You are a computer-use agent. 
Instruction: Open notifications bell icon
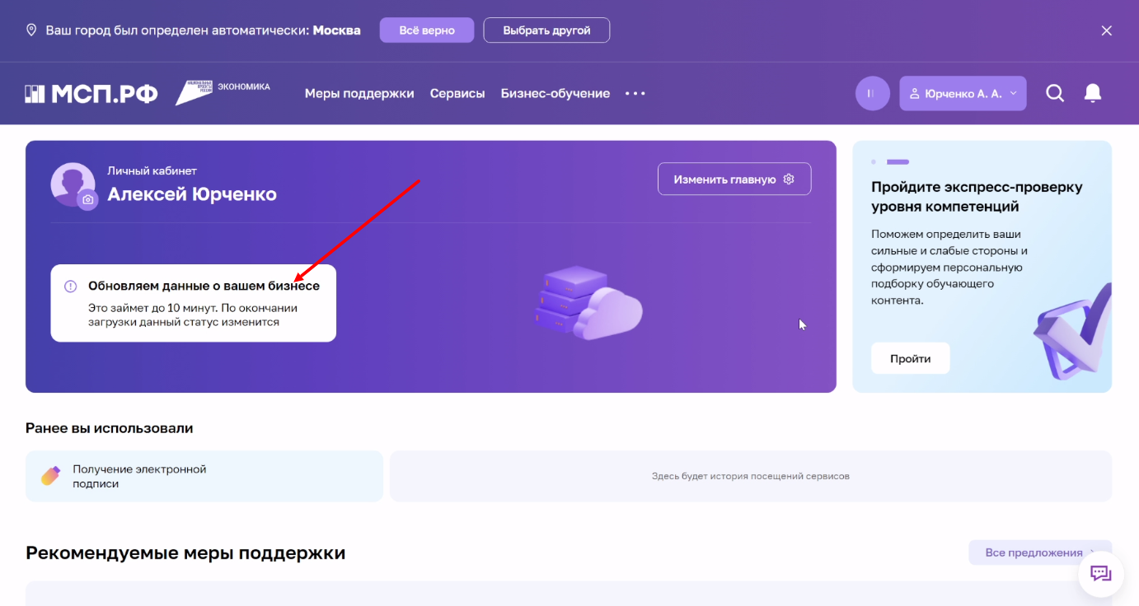1093,93
